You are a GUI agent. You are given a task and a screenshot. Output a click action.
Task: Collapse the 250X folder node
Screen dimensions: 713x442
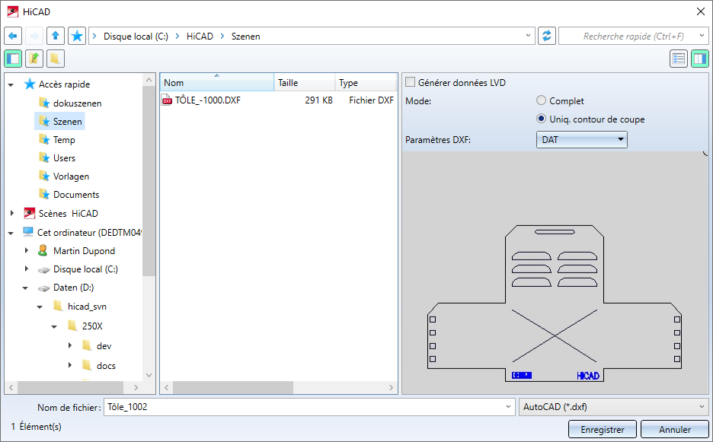click(x=55, y=326)
